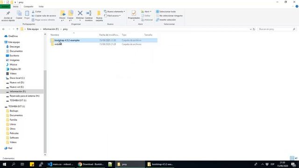
Task: Open the Películas folder in the sidebar
Action: click(x=14, y=133)
